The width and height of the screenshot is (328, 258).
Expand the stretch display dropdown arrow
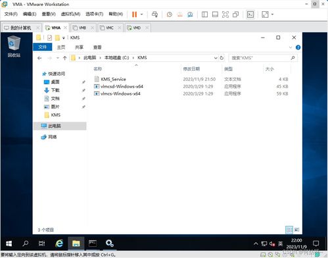point(272,14)
